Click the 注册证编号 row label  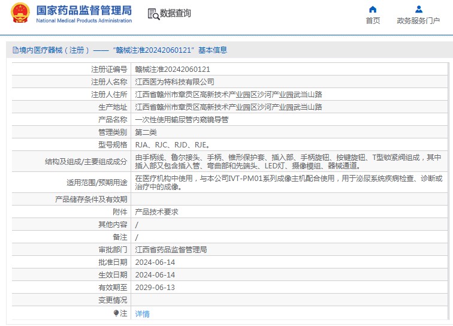click(109, 70)
